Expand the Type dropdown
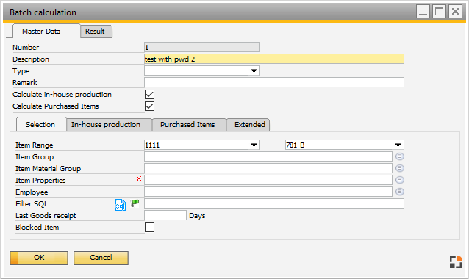The height and width of the screenshot is (279, 469). pos(254,70)
